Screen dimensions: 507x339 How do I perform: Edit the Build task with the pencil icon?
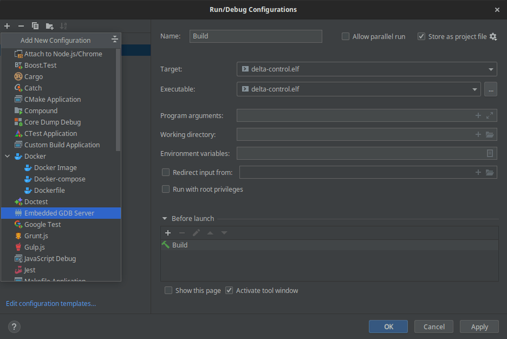pos(196,233)
